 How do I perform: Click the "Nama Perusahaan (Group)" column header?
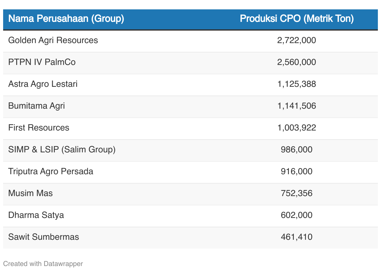(66, 19)
